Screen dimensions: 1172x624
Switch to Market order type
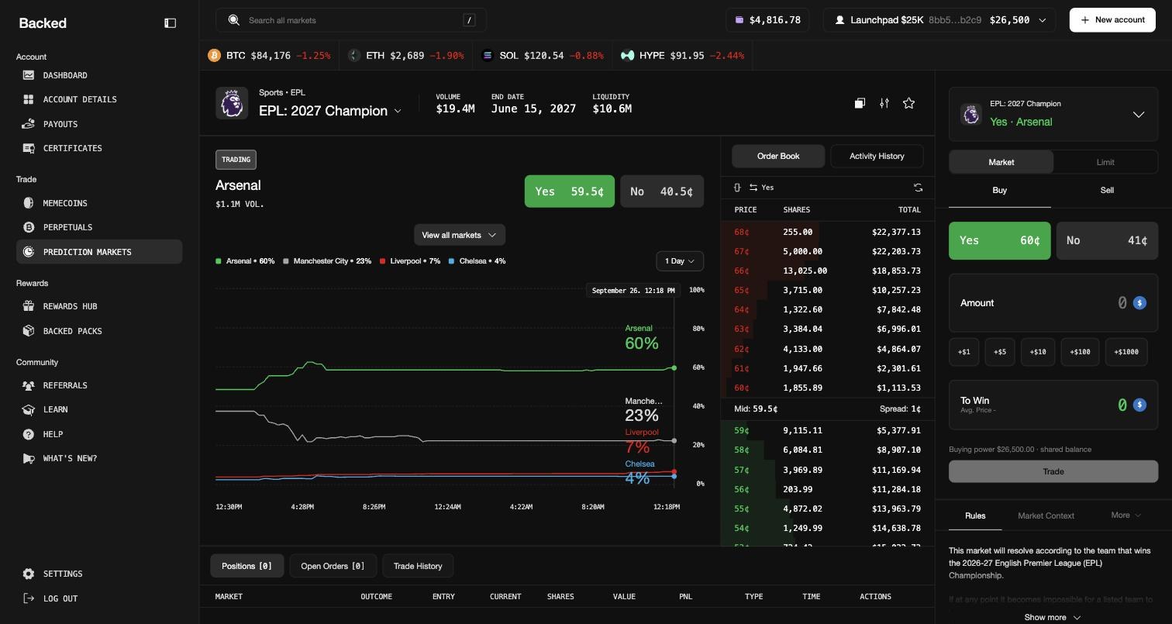(x=1001, y=162)
